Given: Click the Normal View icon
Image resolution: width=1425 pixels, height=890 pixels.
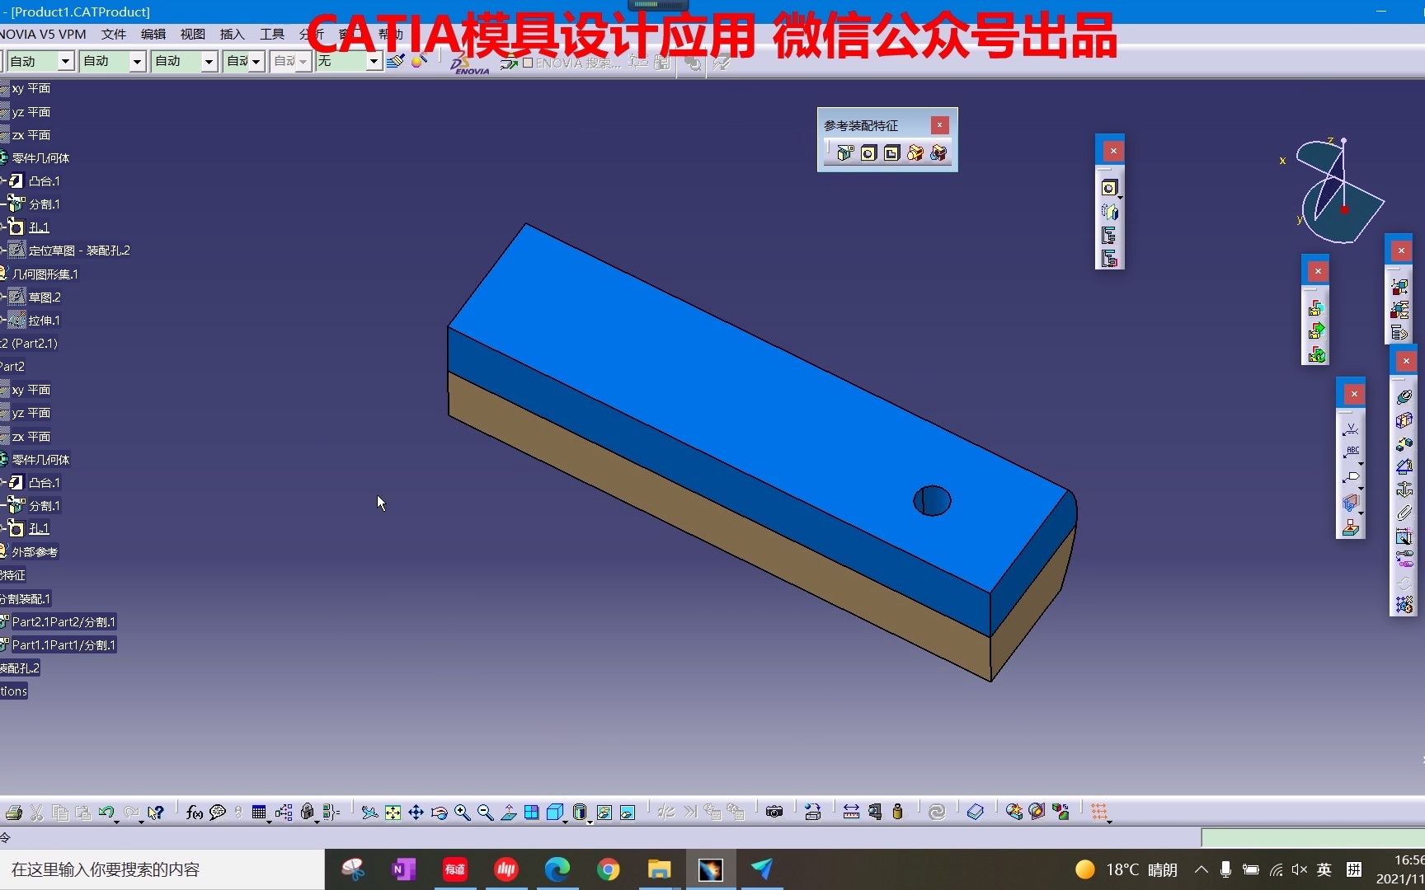Looking at the screenshot, I should click(508, 813).
